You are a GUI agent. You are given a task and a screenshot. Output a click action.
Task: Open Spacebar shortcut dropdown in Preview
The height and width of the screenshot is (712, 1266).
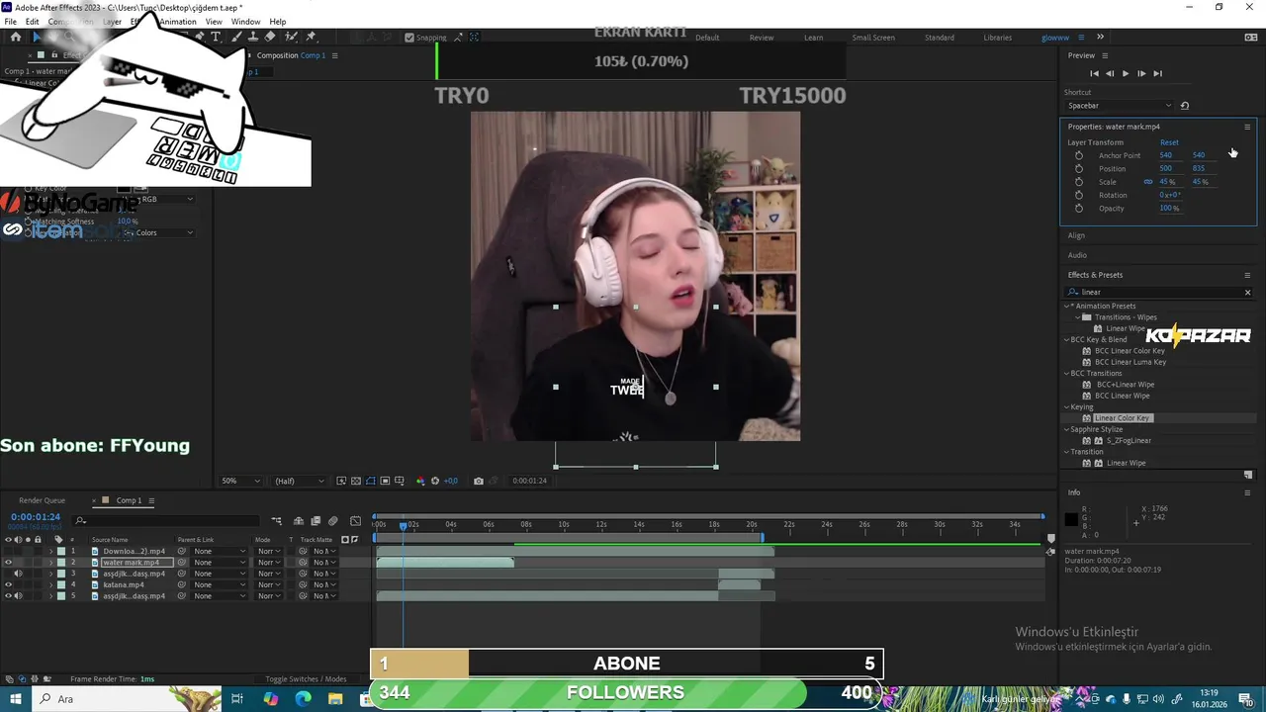[1120, 106]
